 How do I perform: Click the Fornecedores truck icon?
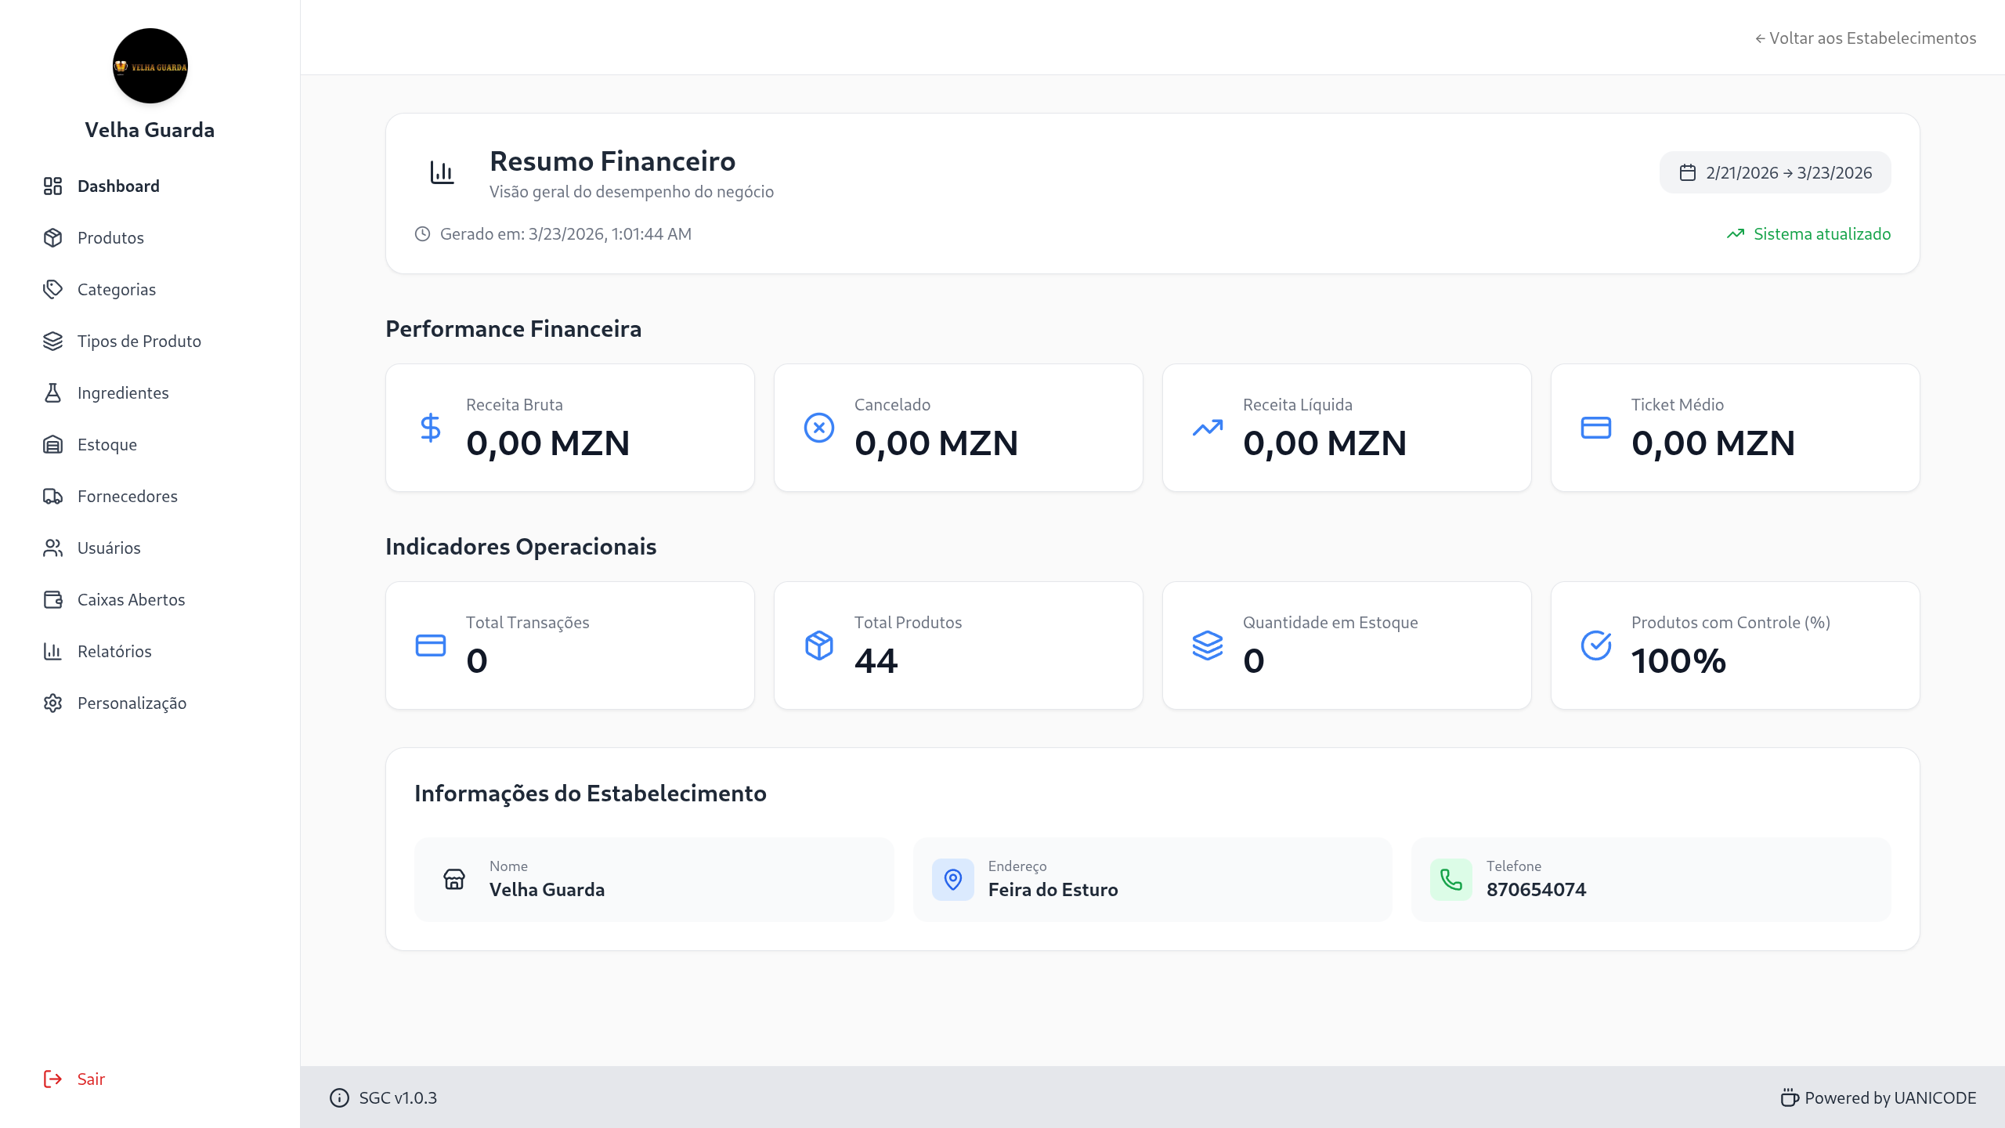pyautogui.click(x=52, y=496)
